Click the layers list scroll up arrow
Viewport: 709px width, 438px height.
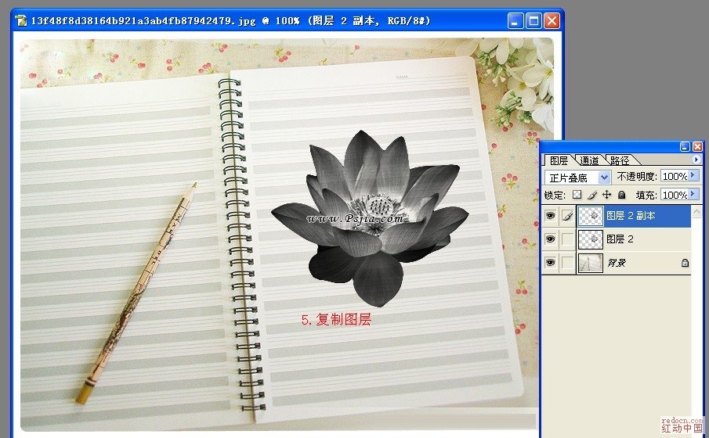pos(696,212)
